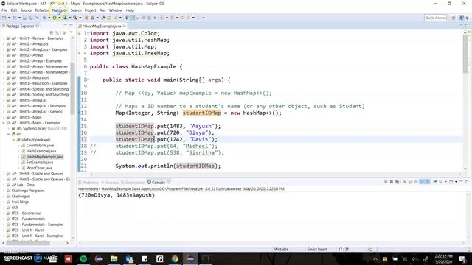Click the New Java Class green icon
The height and width of the screenshot is (265, 472).
point(92,18)
